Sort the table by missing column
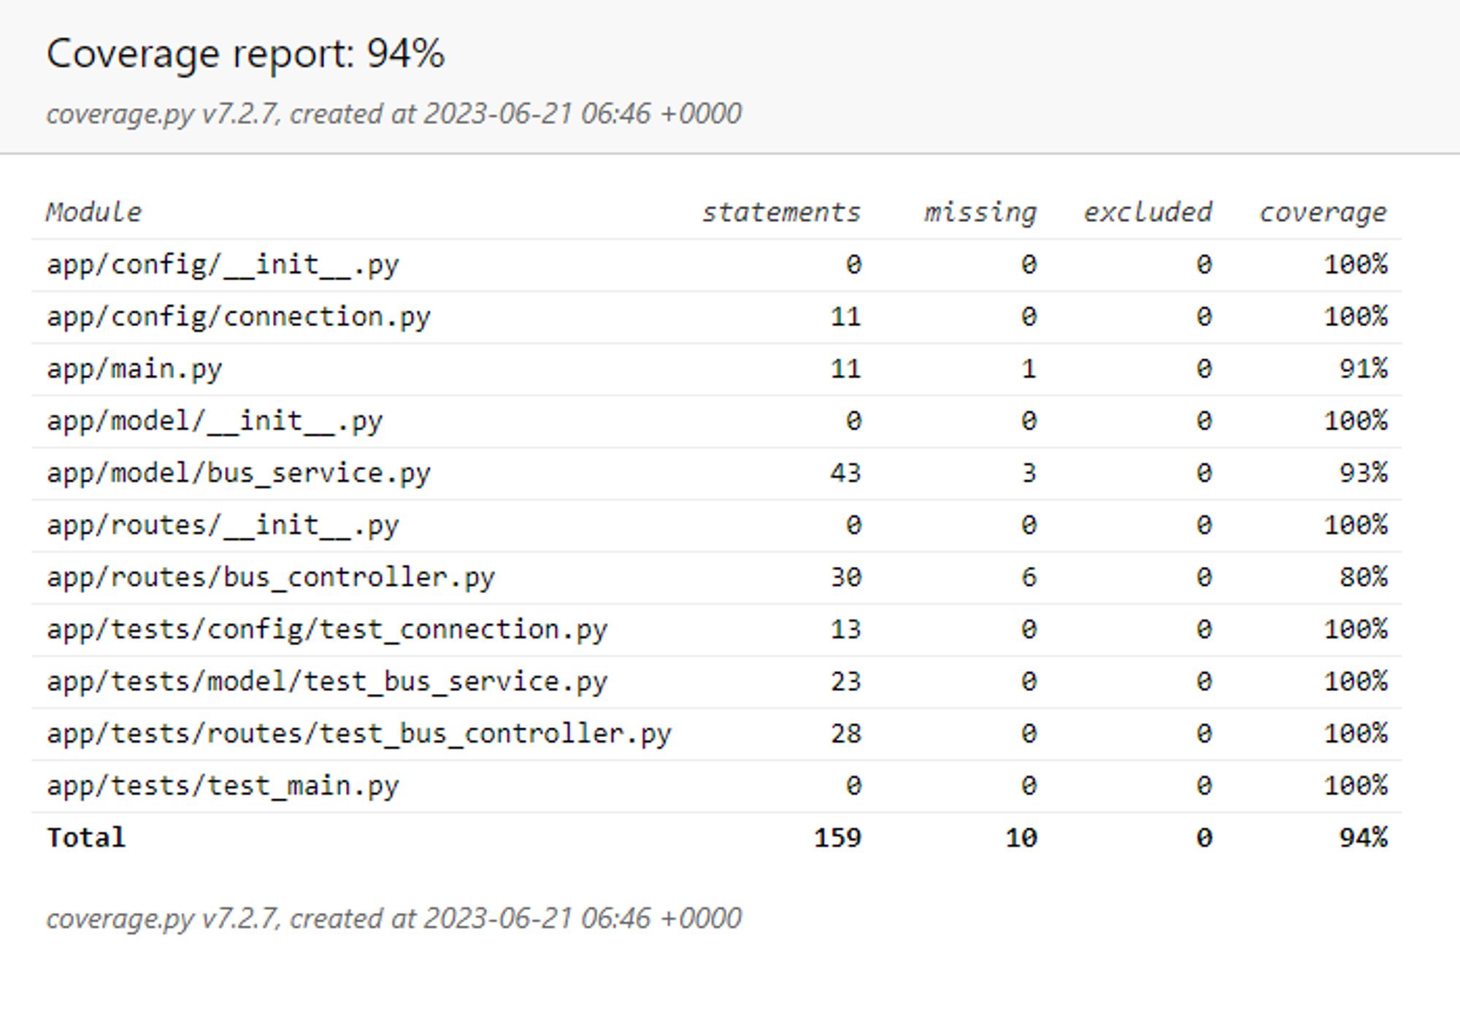Viewport: 1460px width, 1015px height. click(980, 212)
